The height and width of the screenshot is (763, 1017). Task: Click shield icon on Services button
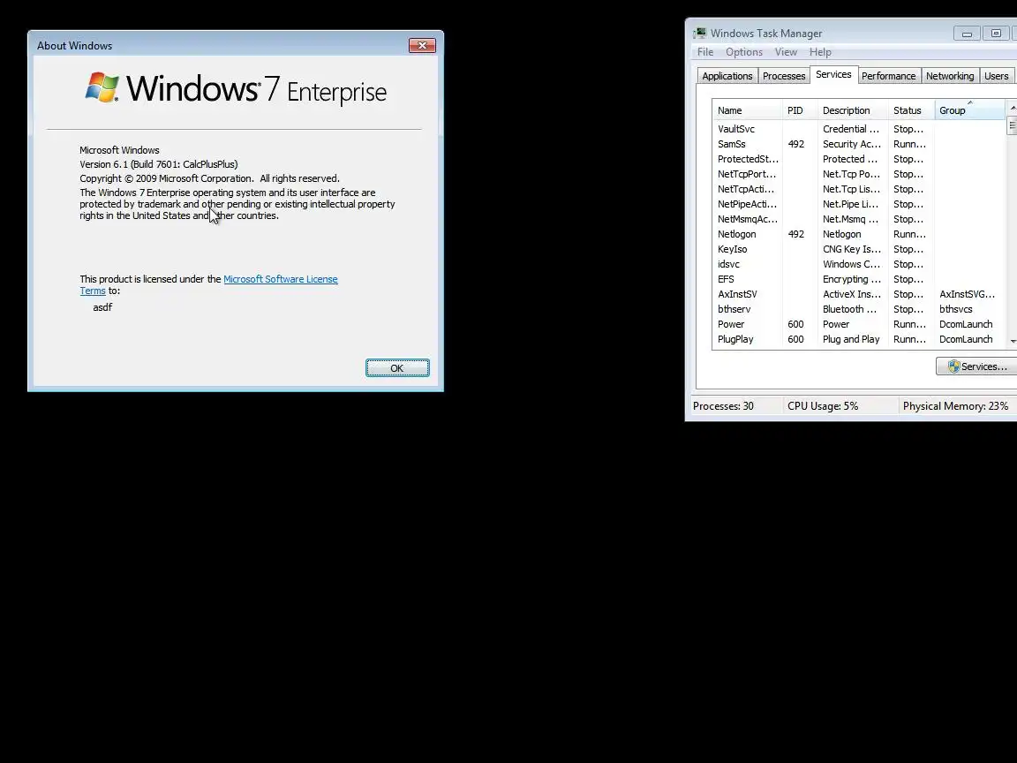click(953, 366)
